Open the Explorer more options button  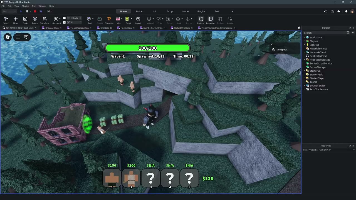[353, 33]
